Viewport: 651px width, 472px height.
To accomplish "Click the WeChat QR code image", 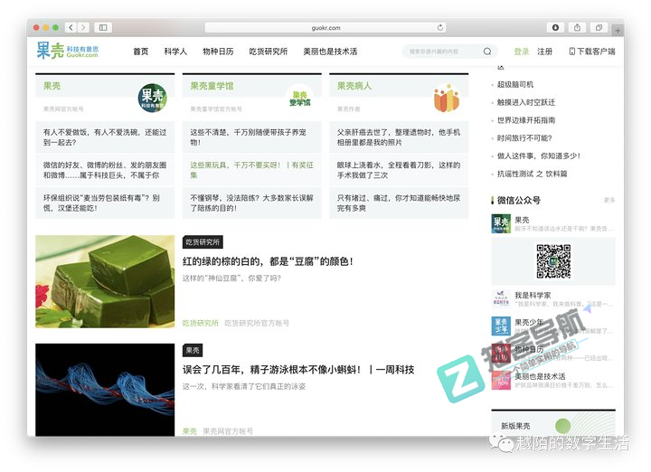I will click(553, 261).
